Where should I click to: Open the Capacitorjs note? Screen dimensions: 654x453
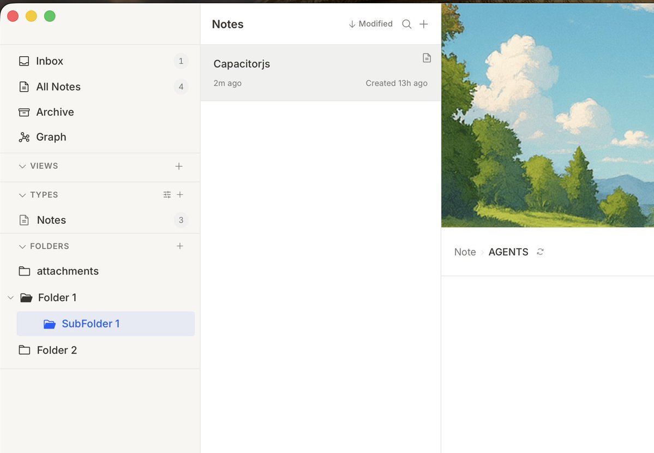click(x=320, y=73)
